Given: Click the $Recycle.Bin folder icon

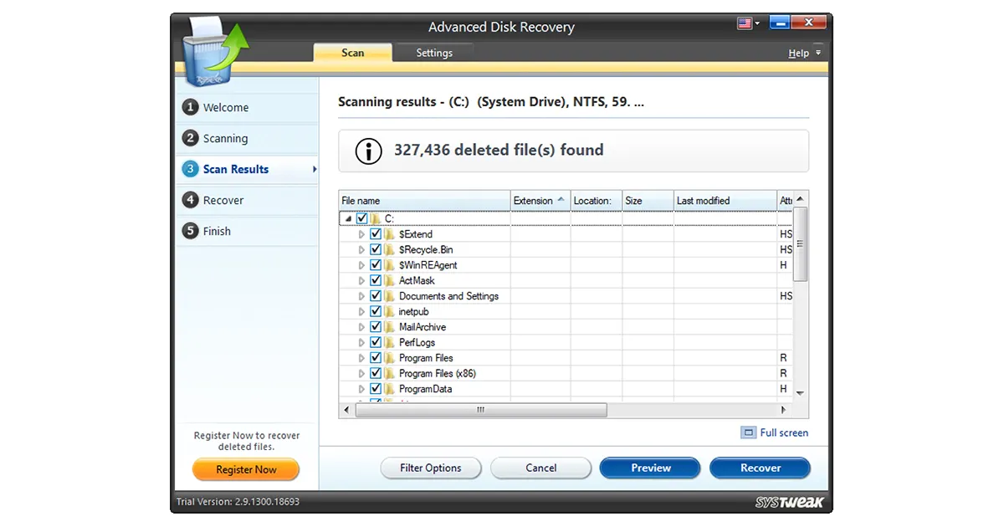Looking at the screenshot, I should [x=390, y=249].
